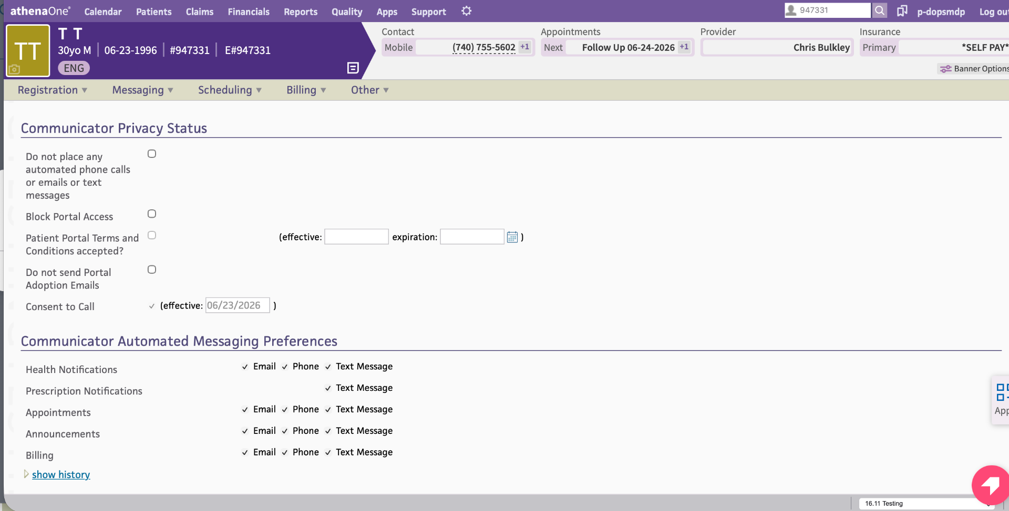Open the Quality menu
Screen dimensions: 1009x511
coord(347,12)
